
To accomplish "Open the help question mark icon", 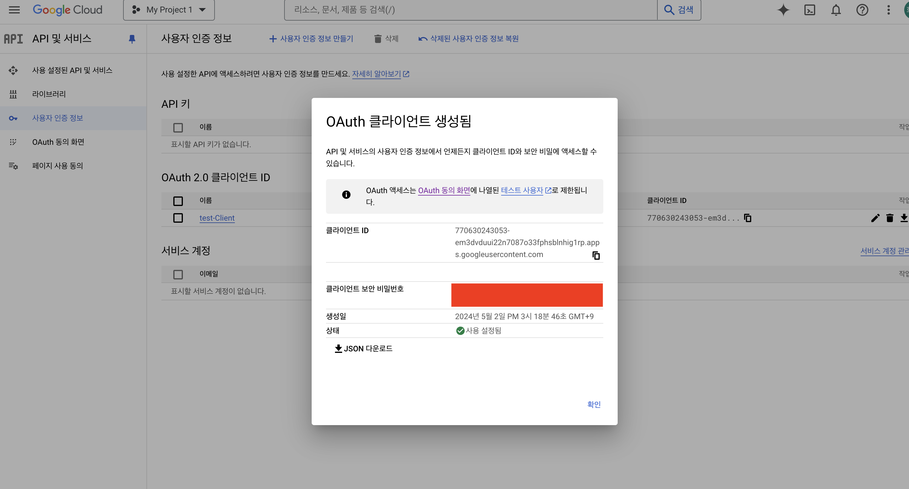I will point(862,10).
